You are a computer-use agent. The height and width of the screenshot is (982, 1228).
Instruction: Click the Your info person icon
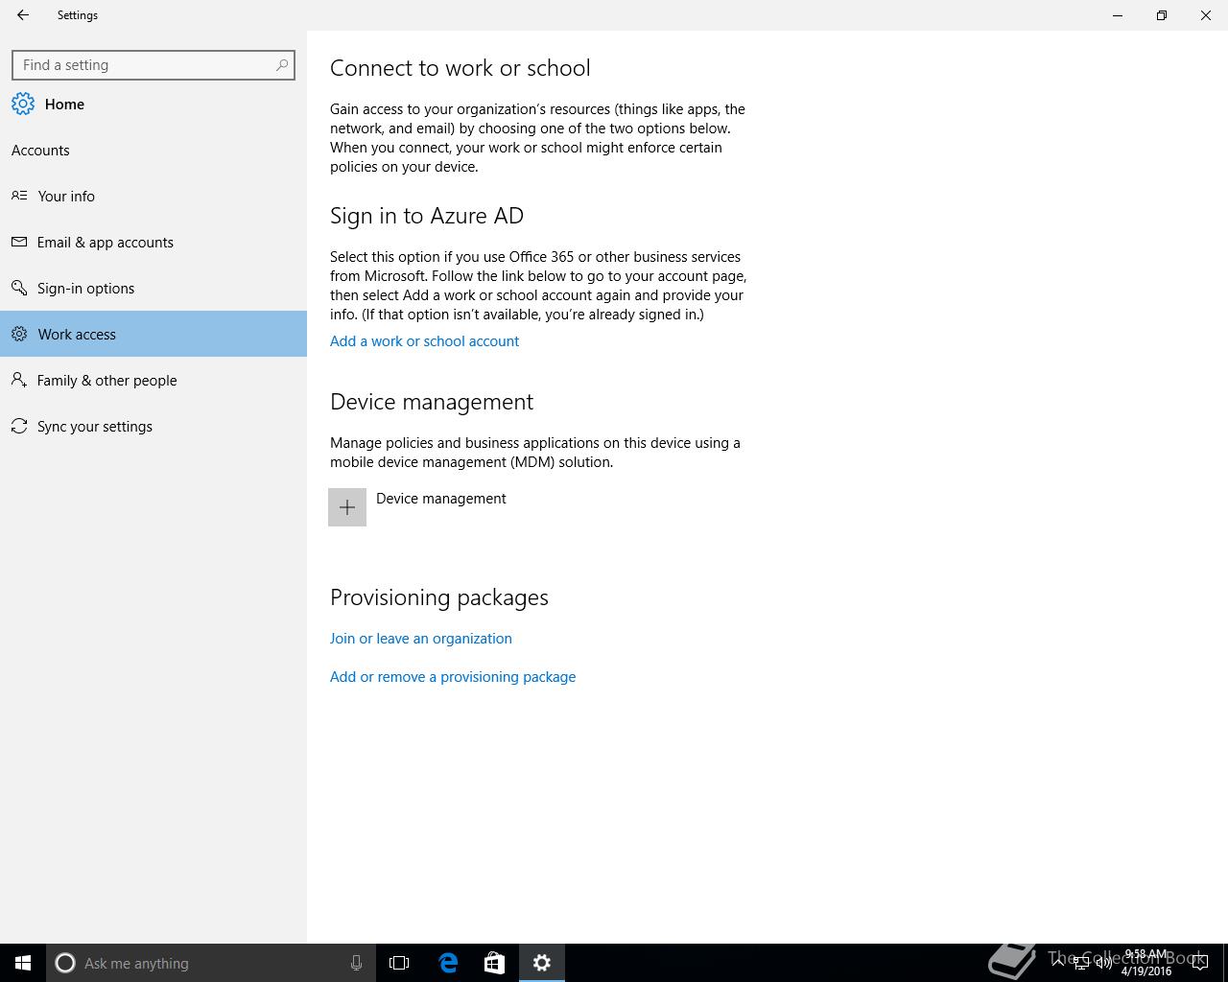pos(19,196)
